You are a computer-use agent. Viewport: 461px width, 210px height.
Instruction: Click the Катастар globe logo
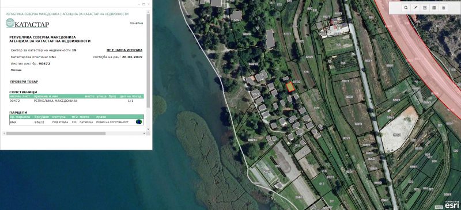(10, 23)
